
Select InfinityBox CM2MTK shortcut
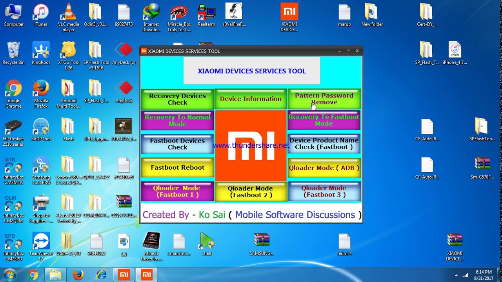pyautogui.click(x=14, y=170)
